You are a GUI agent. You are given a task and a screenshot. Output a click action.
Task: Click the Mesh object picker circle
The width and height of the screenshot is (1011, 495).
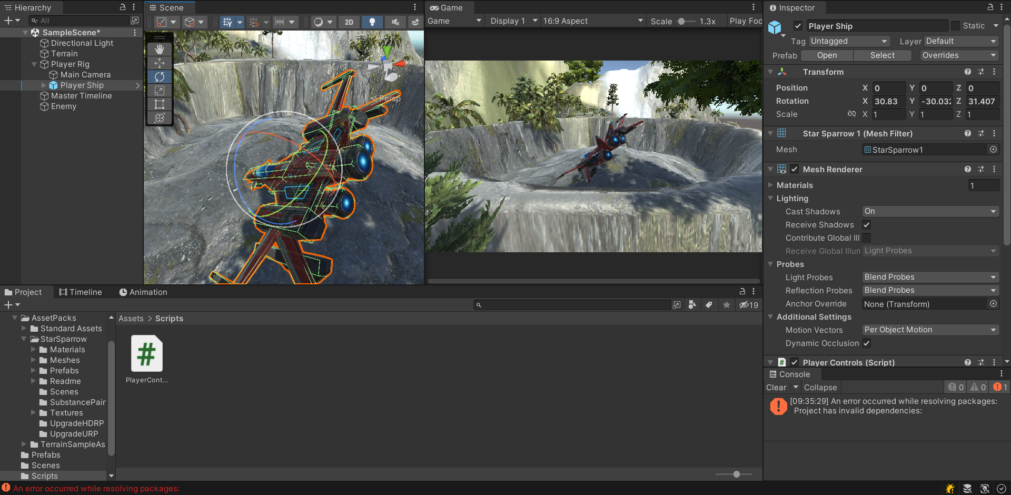click(x=993, y=150)
